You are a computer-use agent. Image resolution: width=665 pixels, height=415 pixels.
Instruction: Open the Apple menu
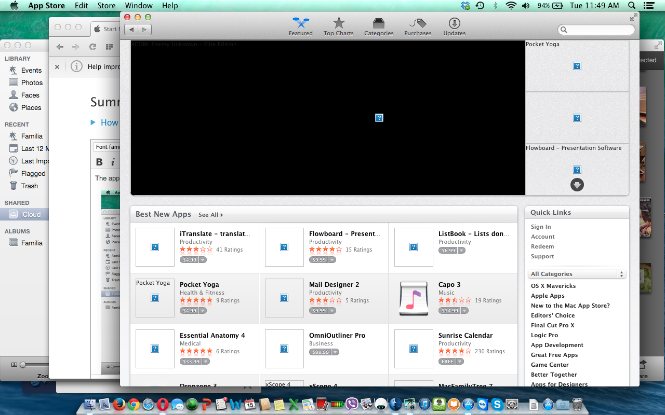(x=14, y=6)
